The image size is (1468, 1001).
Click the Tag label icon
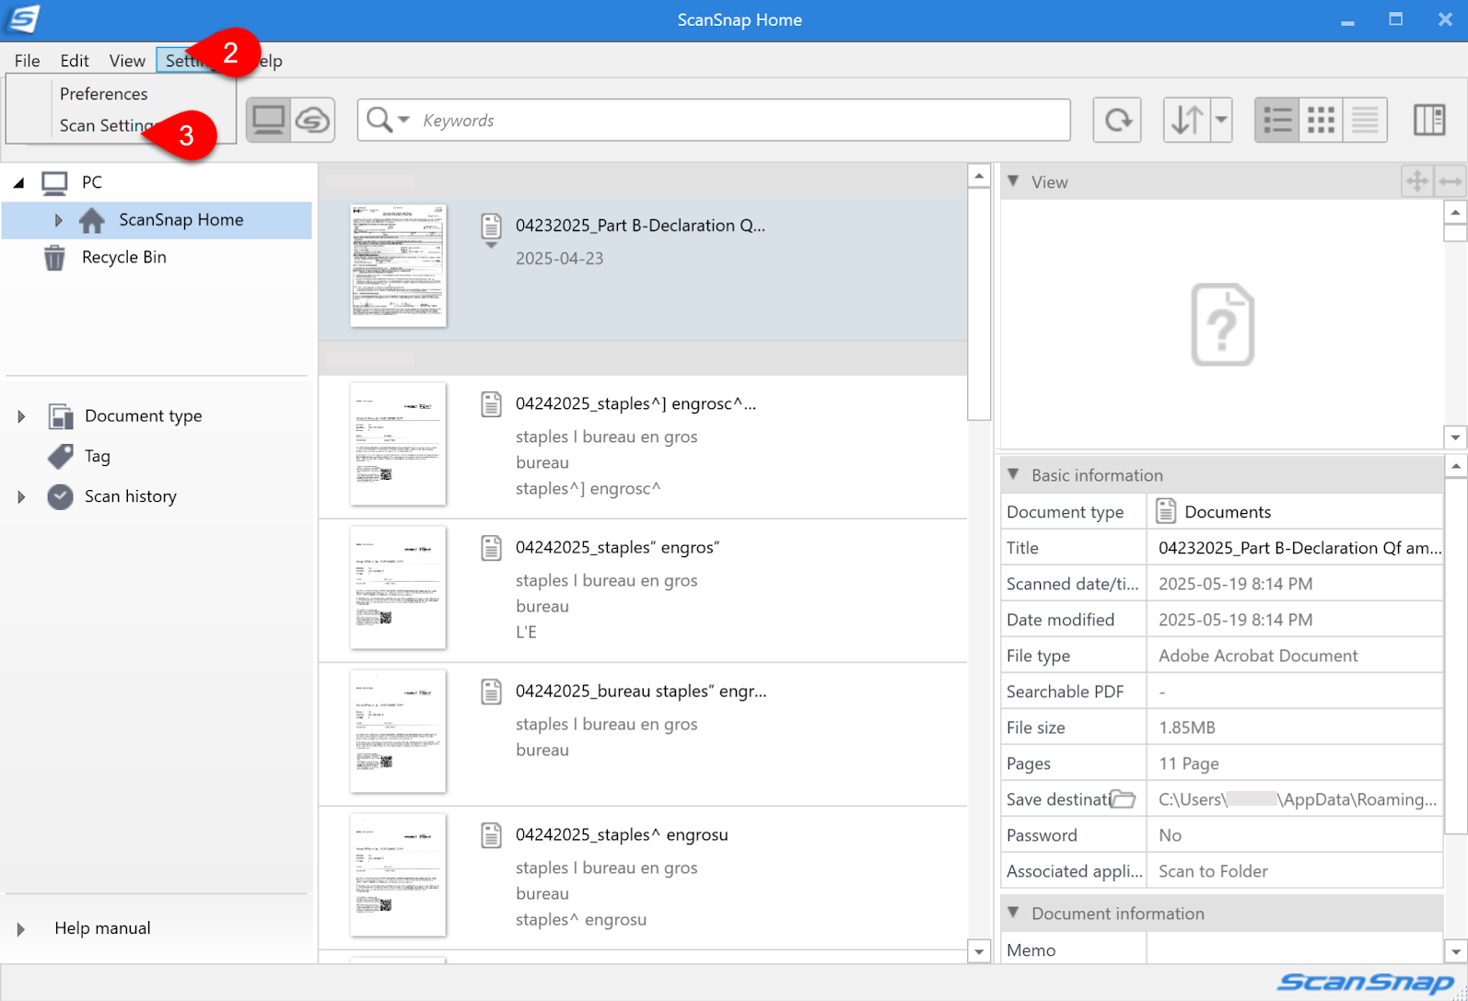click(x=61, y=457)
